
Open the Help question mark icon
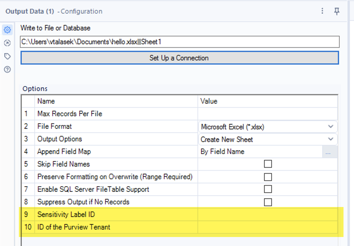pos(7,70)
